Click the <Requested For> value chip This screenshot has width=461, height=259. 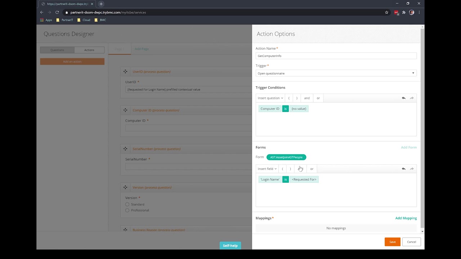coord(304,180)
